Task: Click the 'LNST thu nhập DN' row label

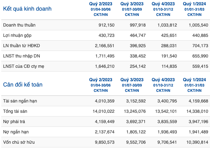Action: coord(22,56)
